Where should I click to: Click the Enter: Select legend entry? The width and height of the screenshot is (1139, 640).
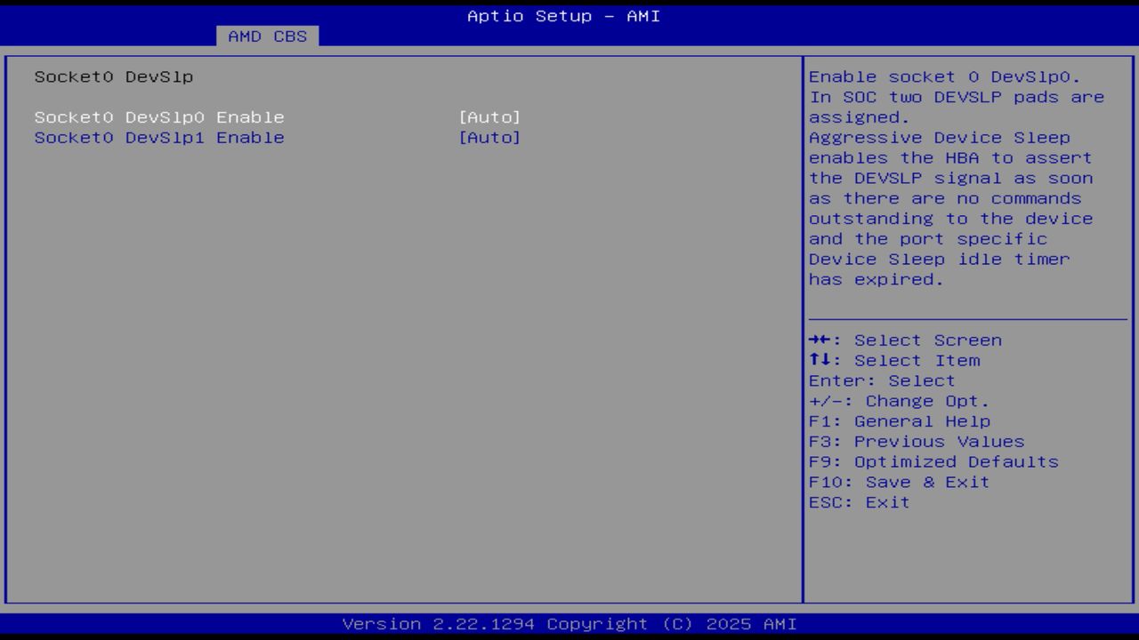click(882, 380)
